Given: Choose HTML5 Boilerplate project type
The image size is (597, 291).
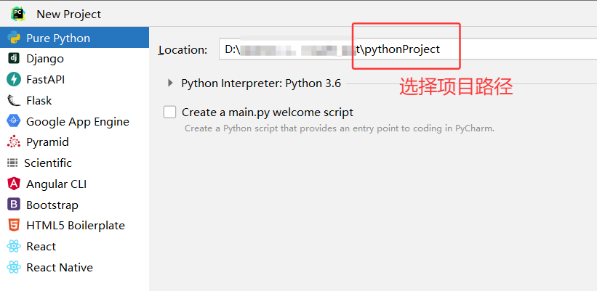Looking at the screenshot, I should click(x=74, y=225).
